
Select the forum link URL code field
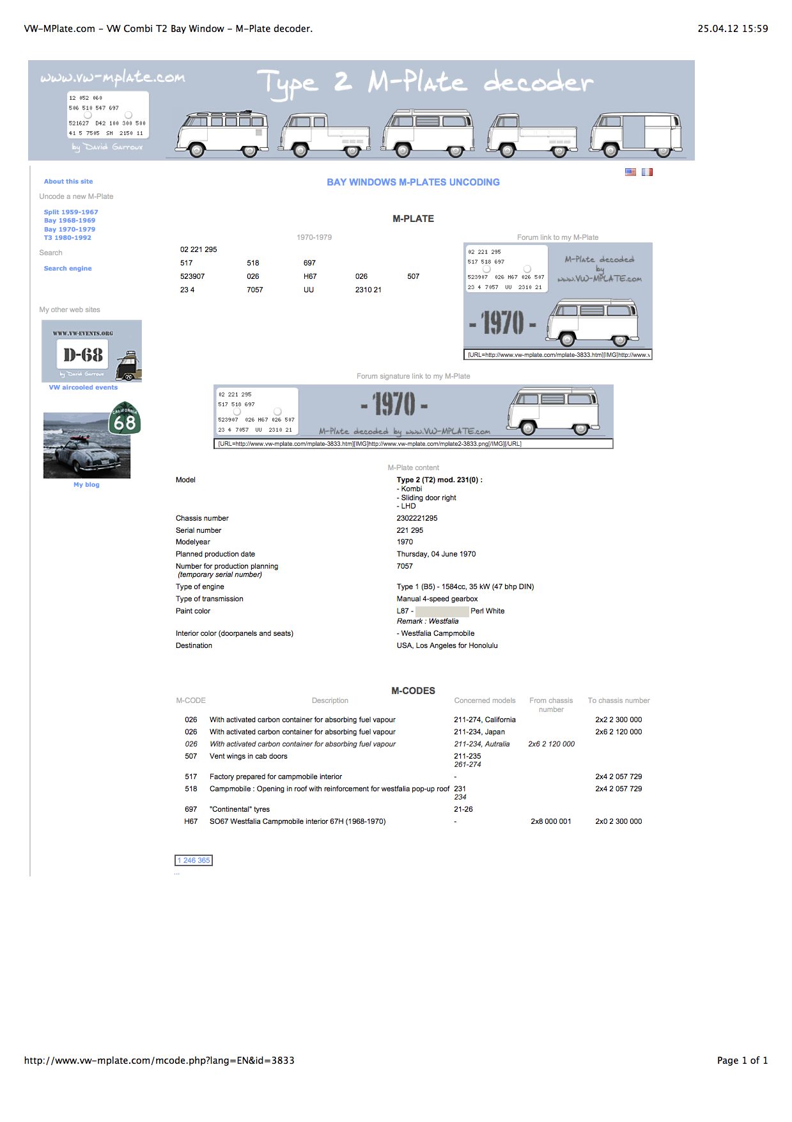[558, 355]
